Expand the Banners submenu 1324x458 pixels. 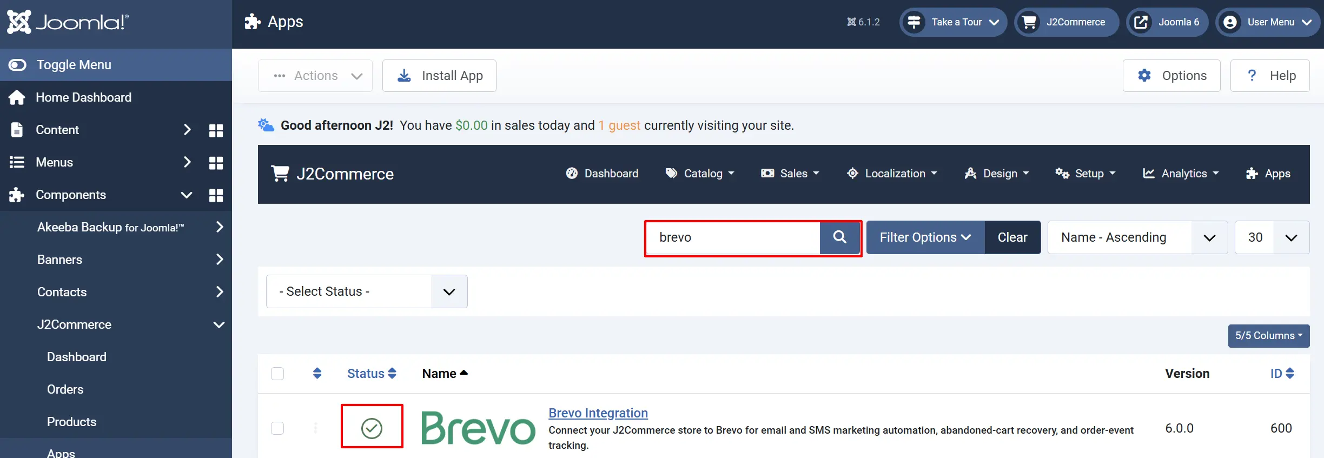point(220,260)
